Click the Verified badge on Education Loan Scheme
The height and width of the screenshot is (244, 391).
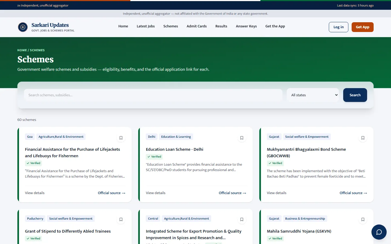pos(154,157)
